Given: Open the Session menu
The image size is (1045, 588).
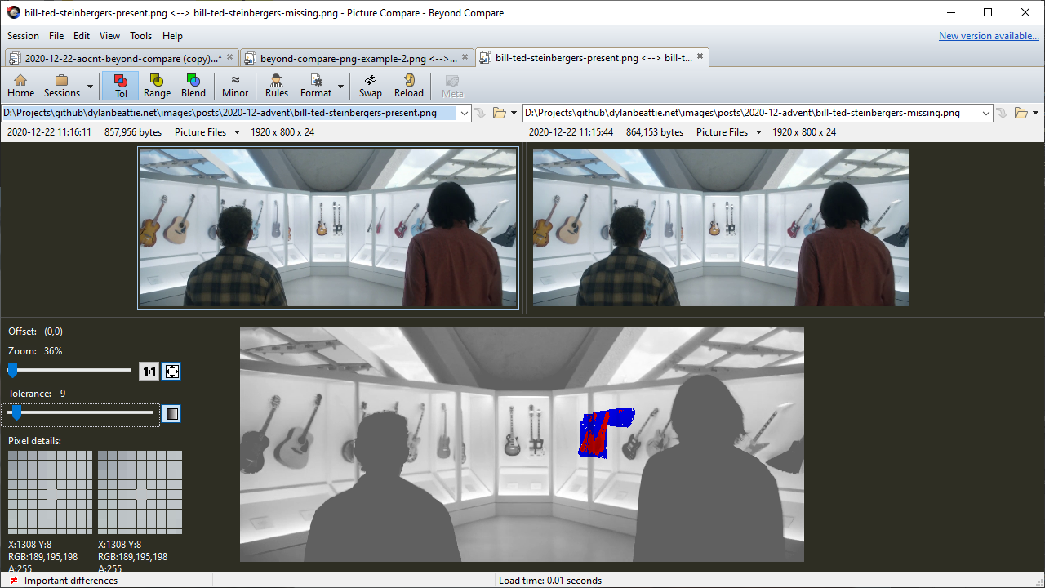Looking at the screenshot, I should 23,36.
